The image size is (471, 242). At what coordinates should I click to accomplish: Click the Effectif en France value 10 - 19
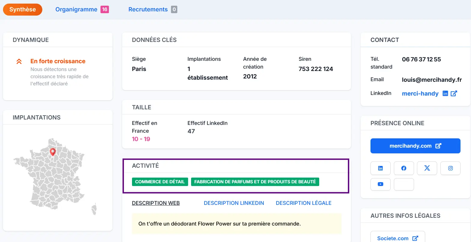[141, 139]
